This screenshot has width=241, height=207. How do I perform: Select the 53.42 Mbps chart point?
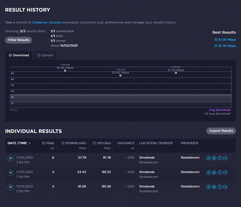(x=120, y=75)
